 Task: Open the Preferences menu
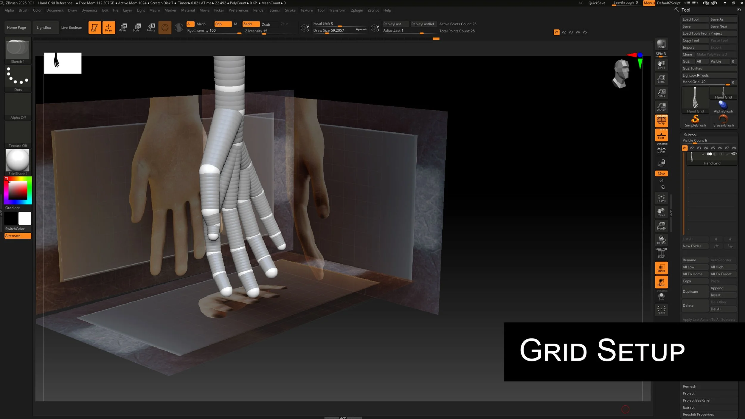(x=238, y=10)
